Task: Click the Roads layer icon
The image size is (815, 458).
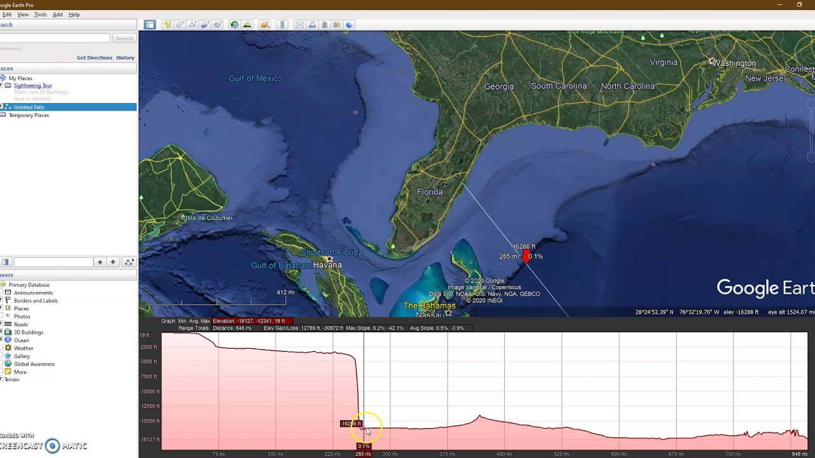Action: (8, 324)
